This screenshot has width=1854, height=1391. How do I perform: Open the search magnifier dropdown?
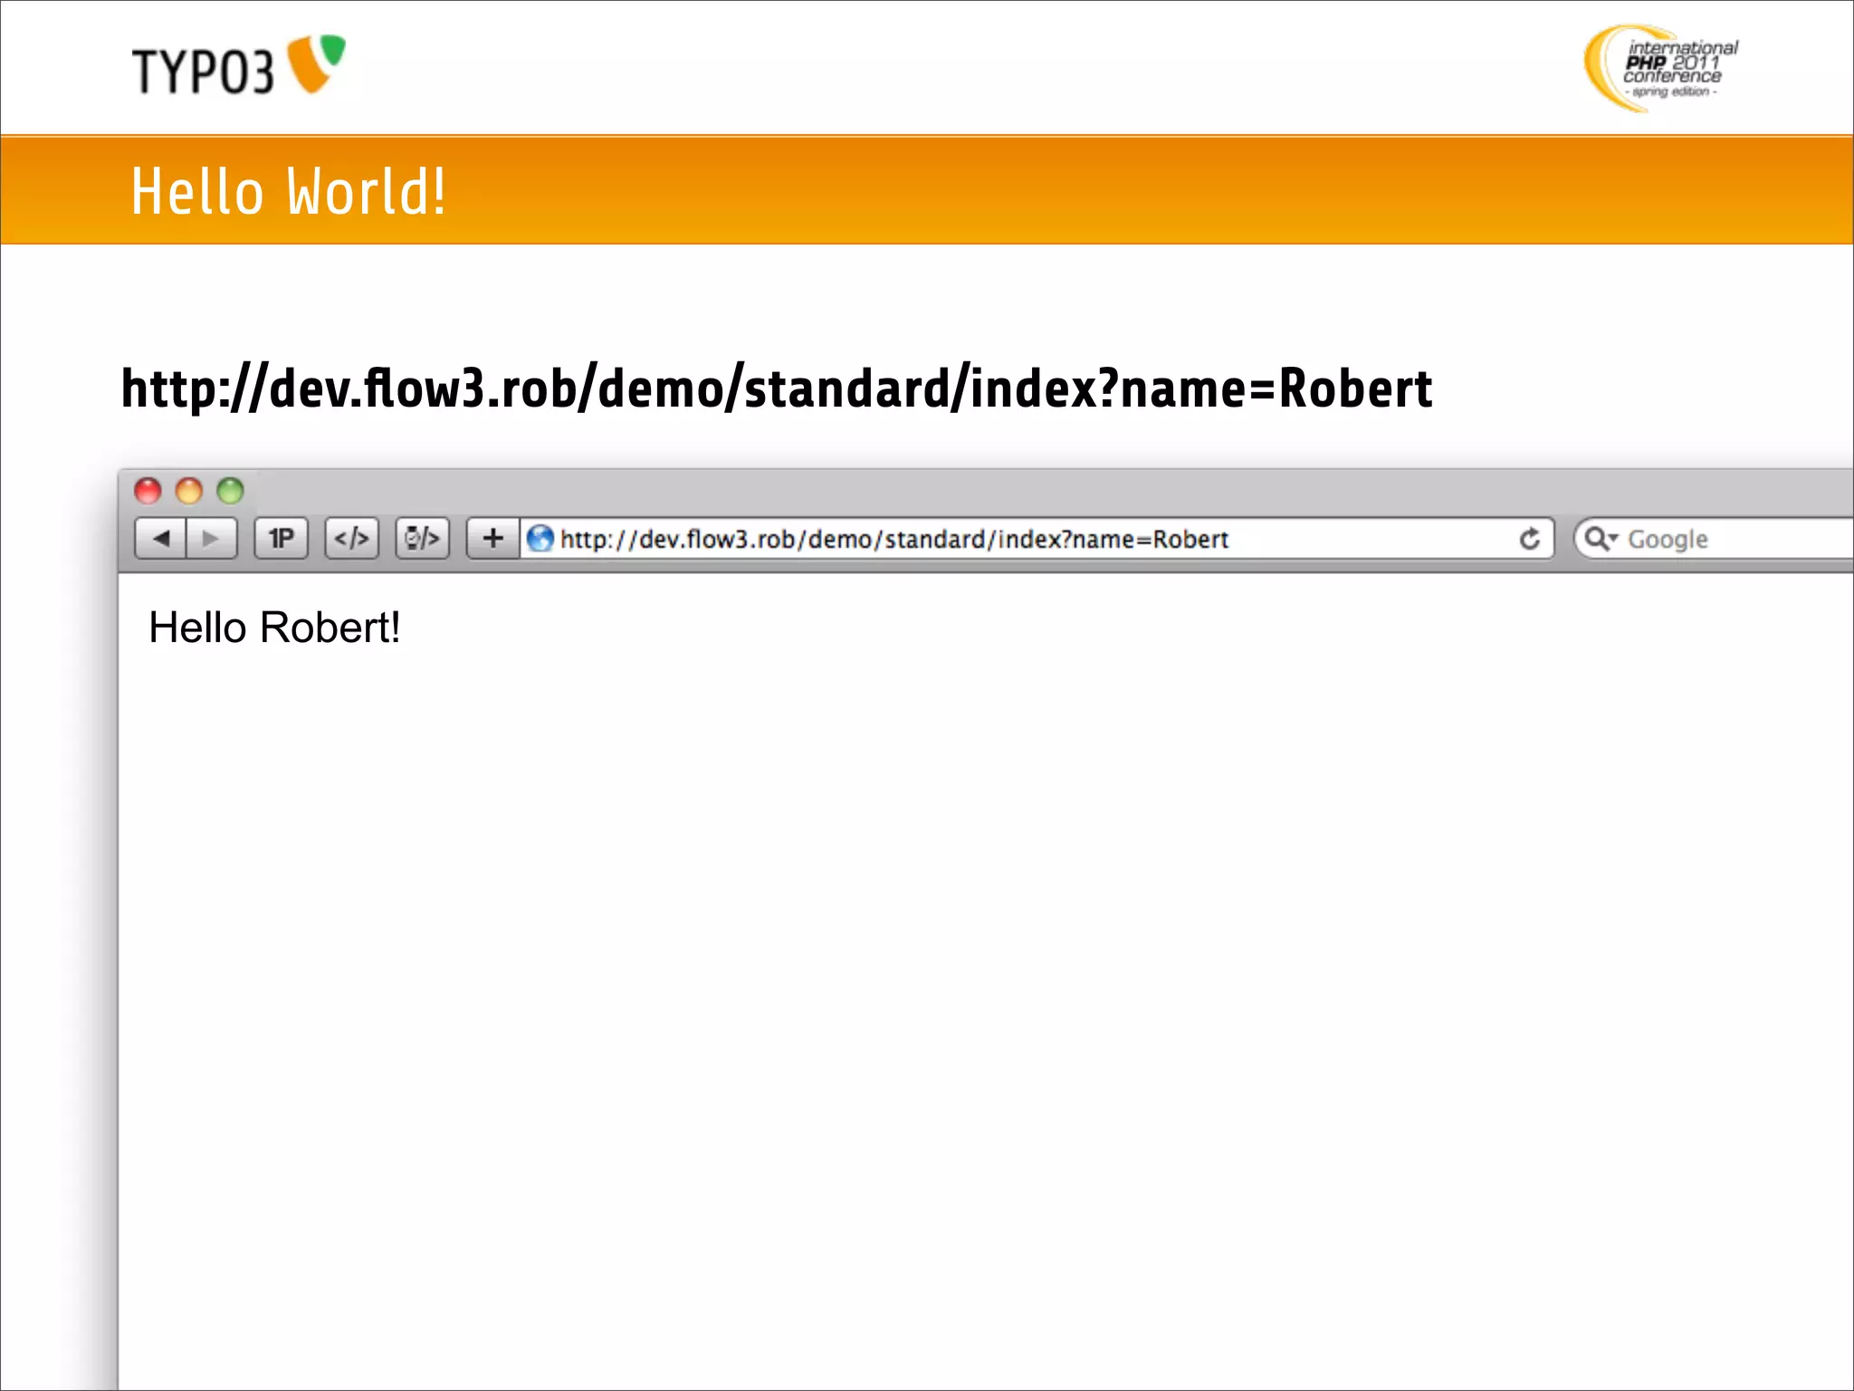(1601, 539)
